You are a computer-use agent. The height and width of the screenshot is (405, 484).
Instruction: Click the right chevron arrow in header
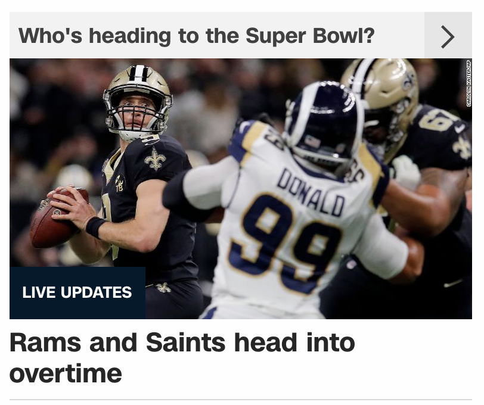click(x=448, y=37)
